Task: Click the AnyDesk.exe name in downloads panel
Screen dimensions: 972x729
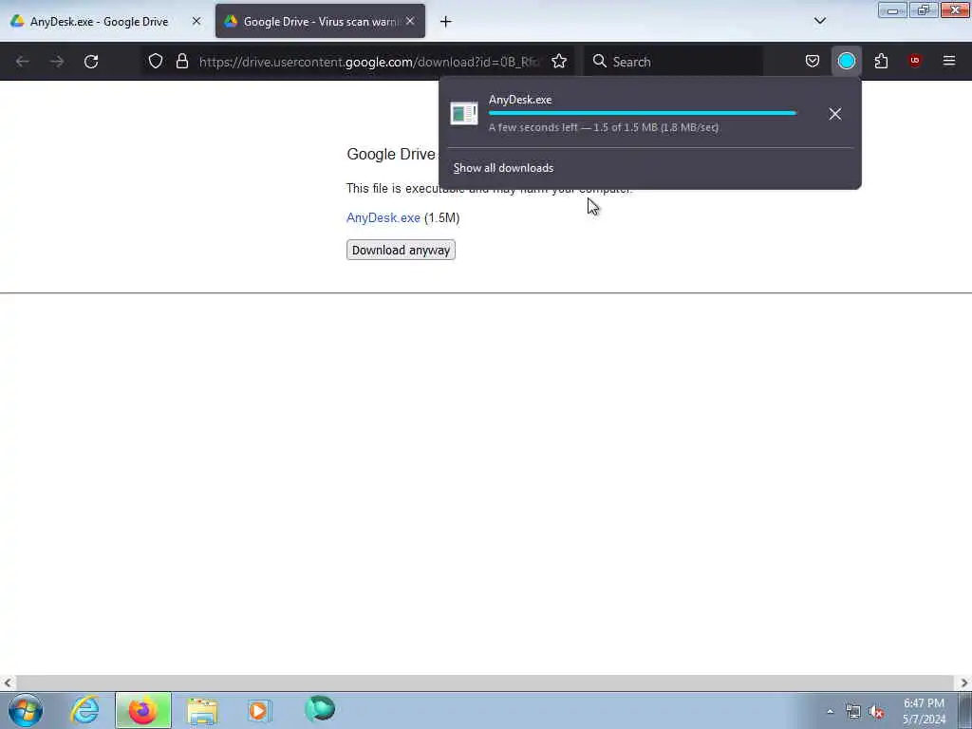Action: [x=520, y=100]
